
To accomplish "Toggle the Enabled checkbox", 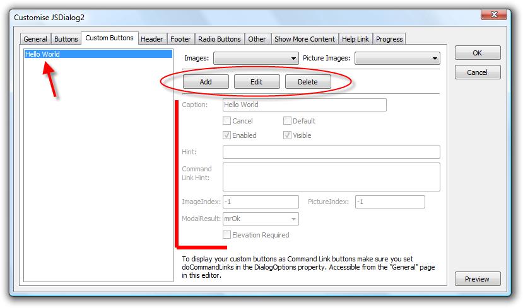I will 227,135.
